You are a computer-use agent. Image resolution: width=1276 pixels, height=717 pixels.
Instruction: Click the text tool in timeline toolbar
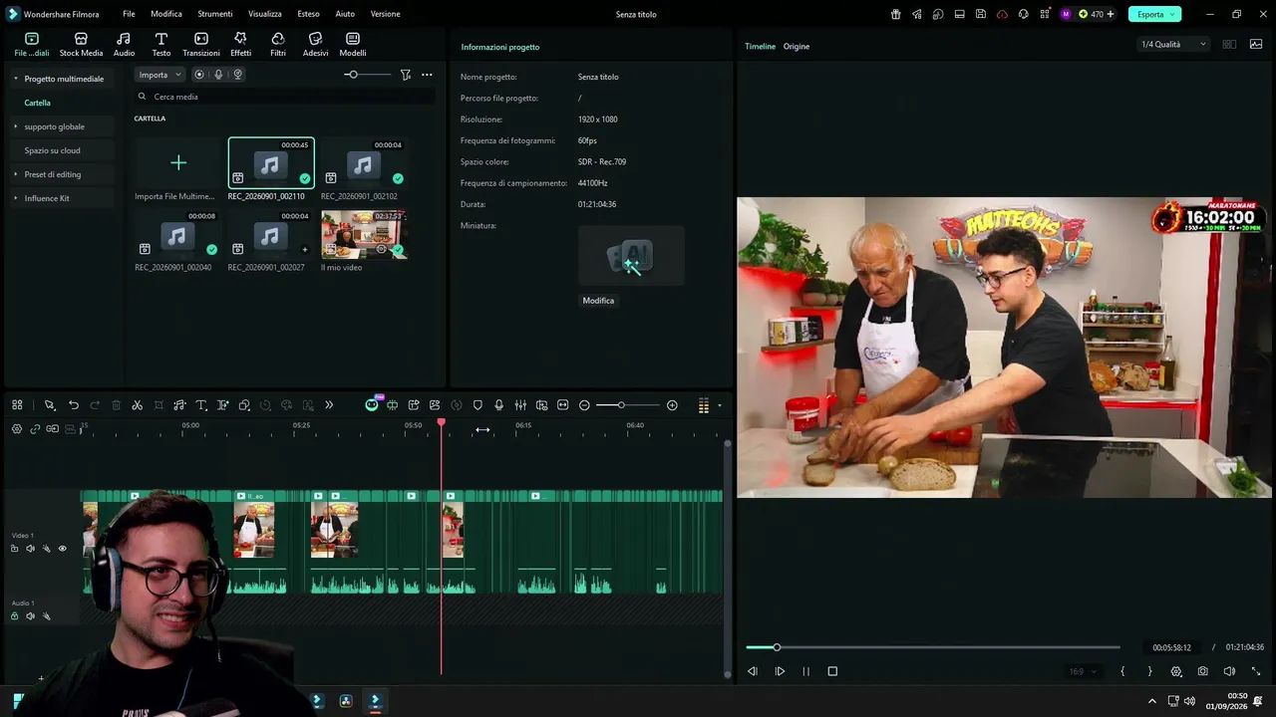pyautogui.click(x=201, y=405)
